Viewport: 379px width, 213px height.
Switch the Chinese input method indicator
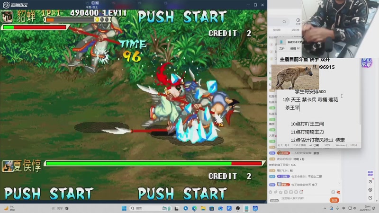click(344, 208)
